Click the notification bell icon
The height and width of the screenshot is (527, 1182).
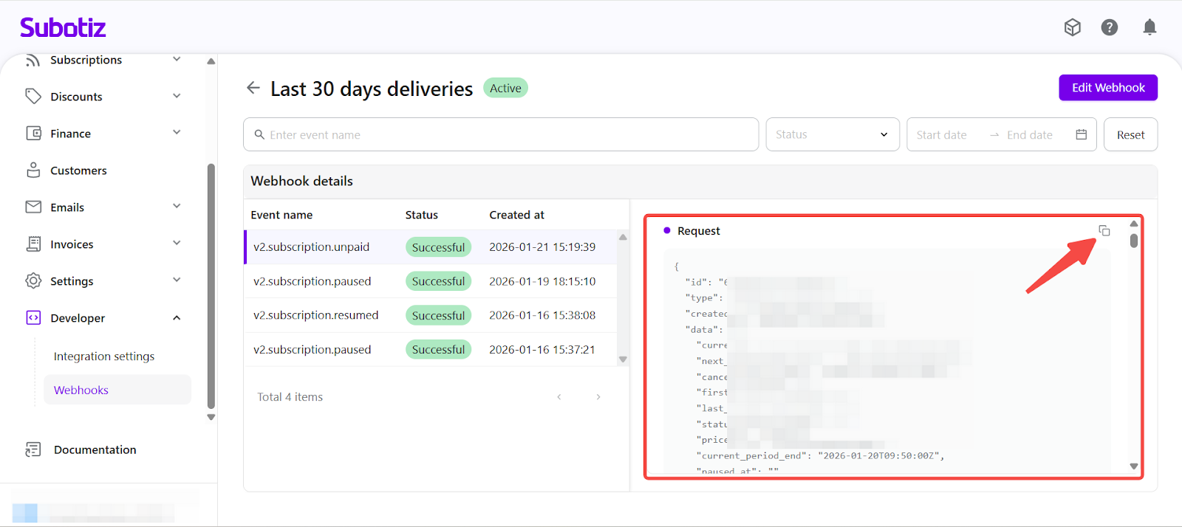pyautogui.click(x=1149, y=28)
